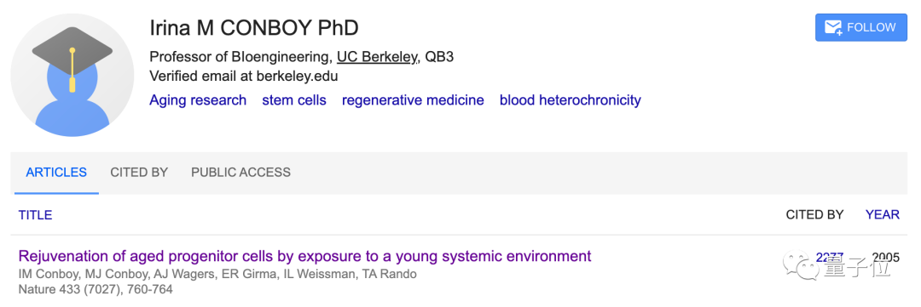The width and height of the screenshot is (921, 307).
Task: Click the graduation cap profile avatar
Action: click(x=72, y=74)
